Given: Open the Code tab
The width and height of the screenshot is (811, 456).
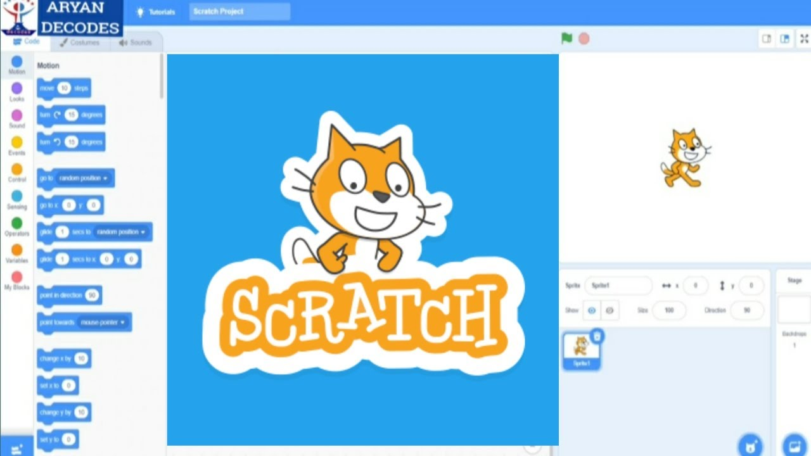Looking at the screenshot, I should (27, 41).
